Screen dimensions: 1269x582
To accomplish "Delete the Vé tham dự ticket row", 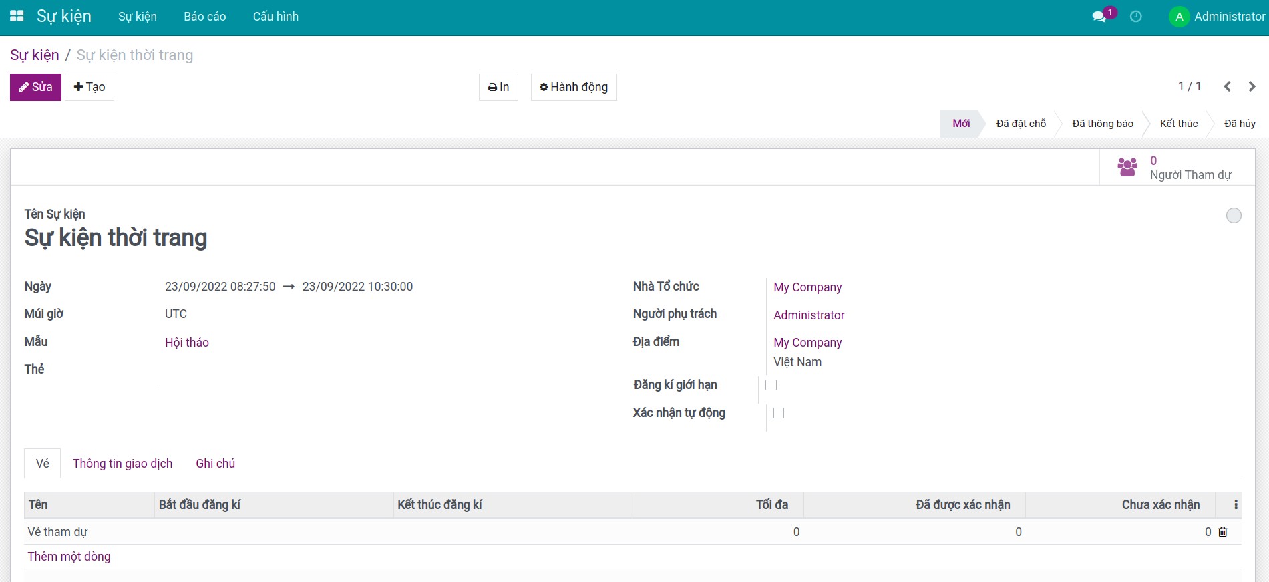I will [1223, 532].
